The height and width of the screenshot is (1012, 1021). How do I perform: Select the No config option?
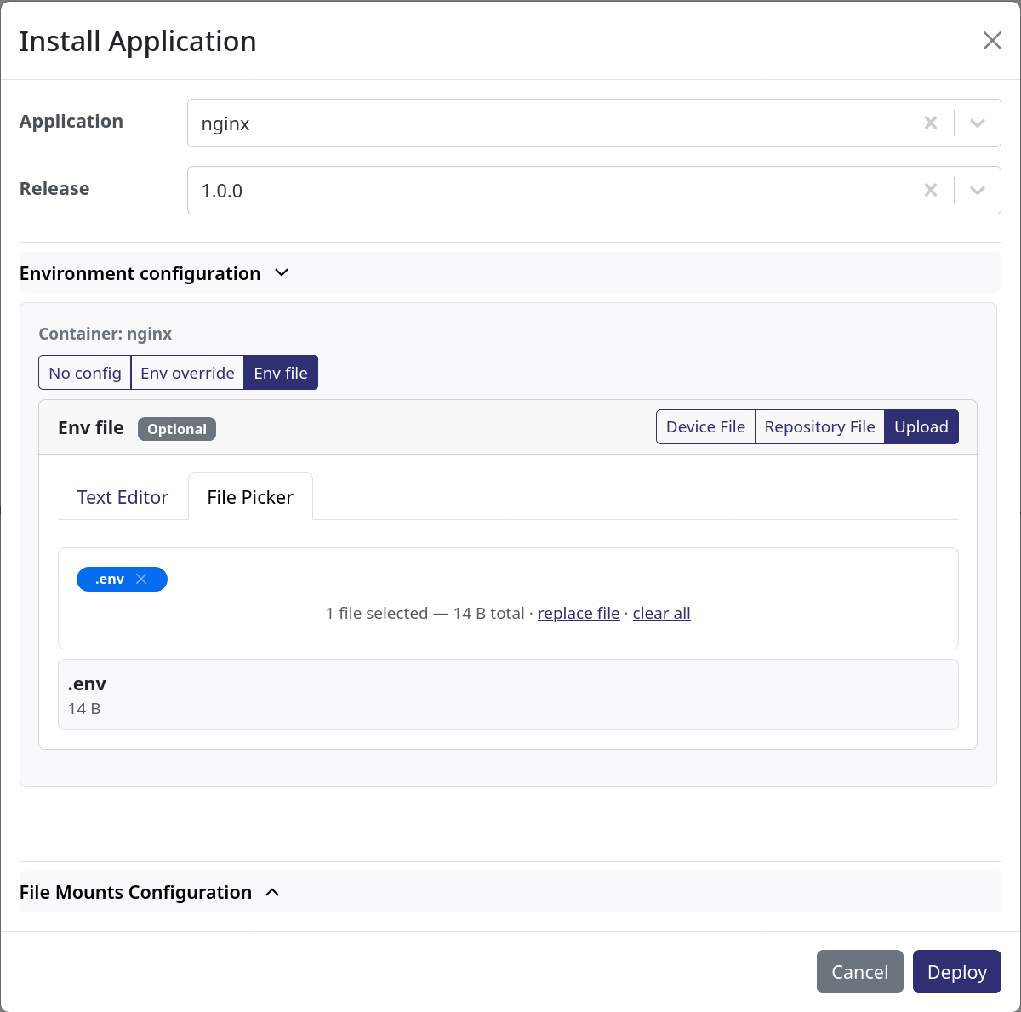85,373
